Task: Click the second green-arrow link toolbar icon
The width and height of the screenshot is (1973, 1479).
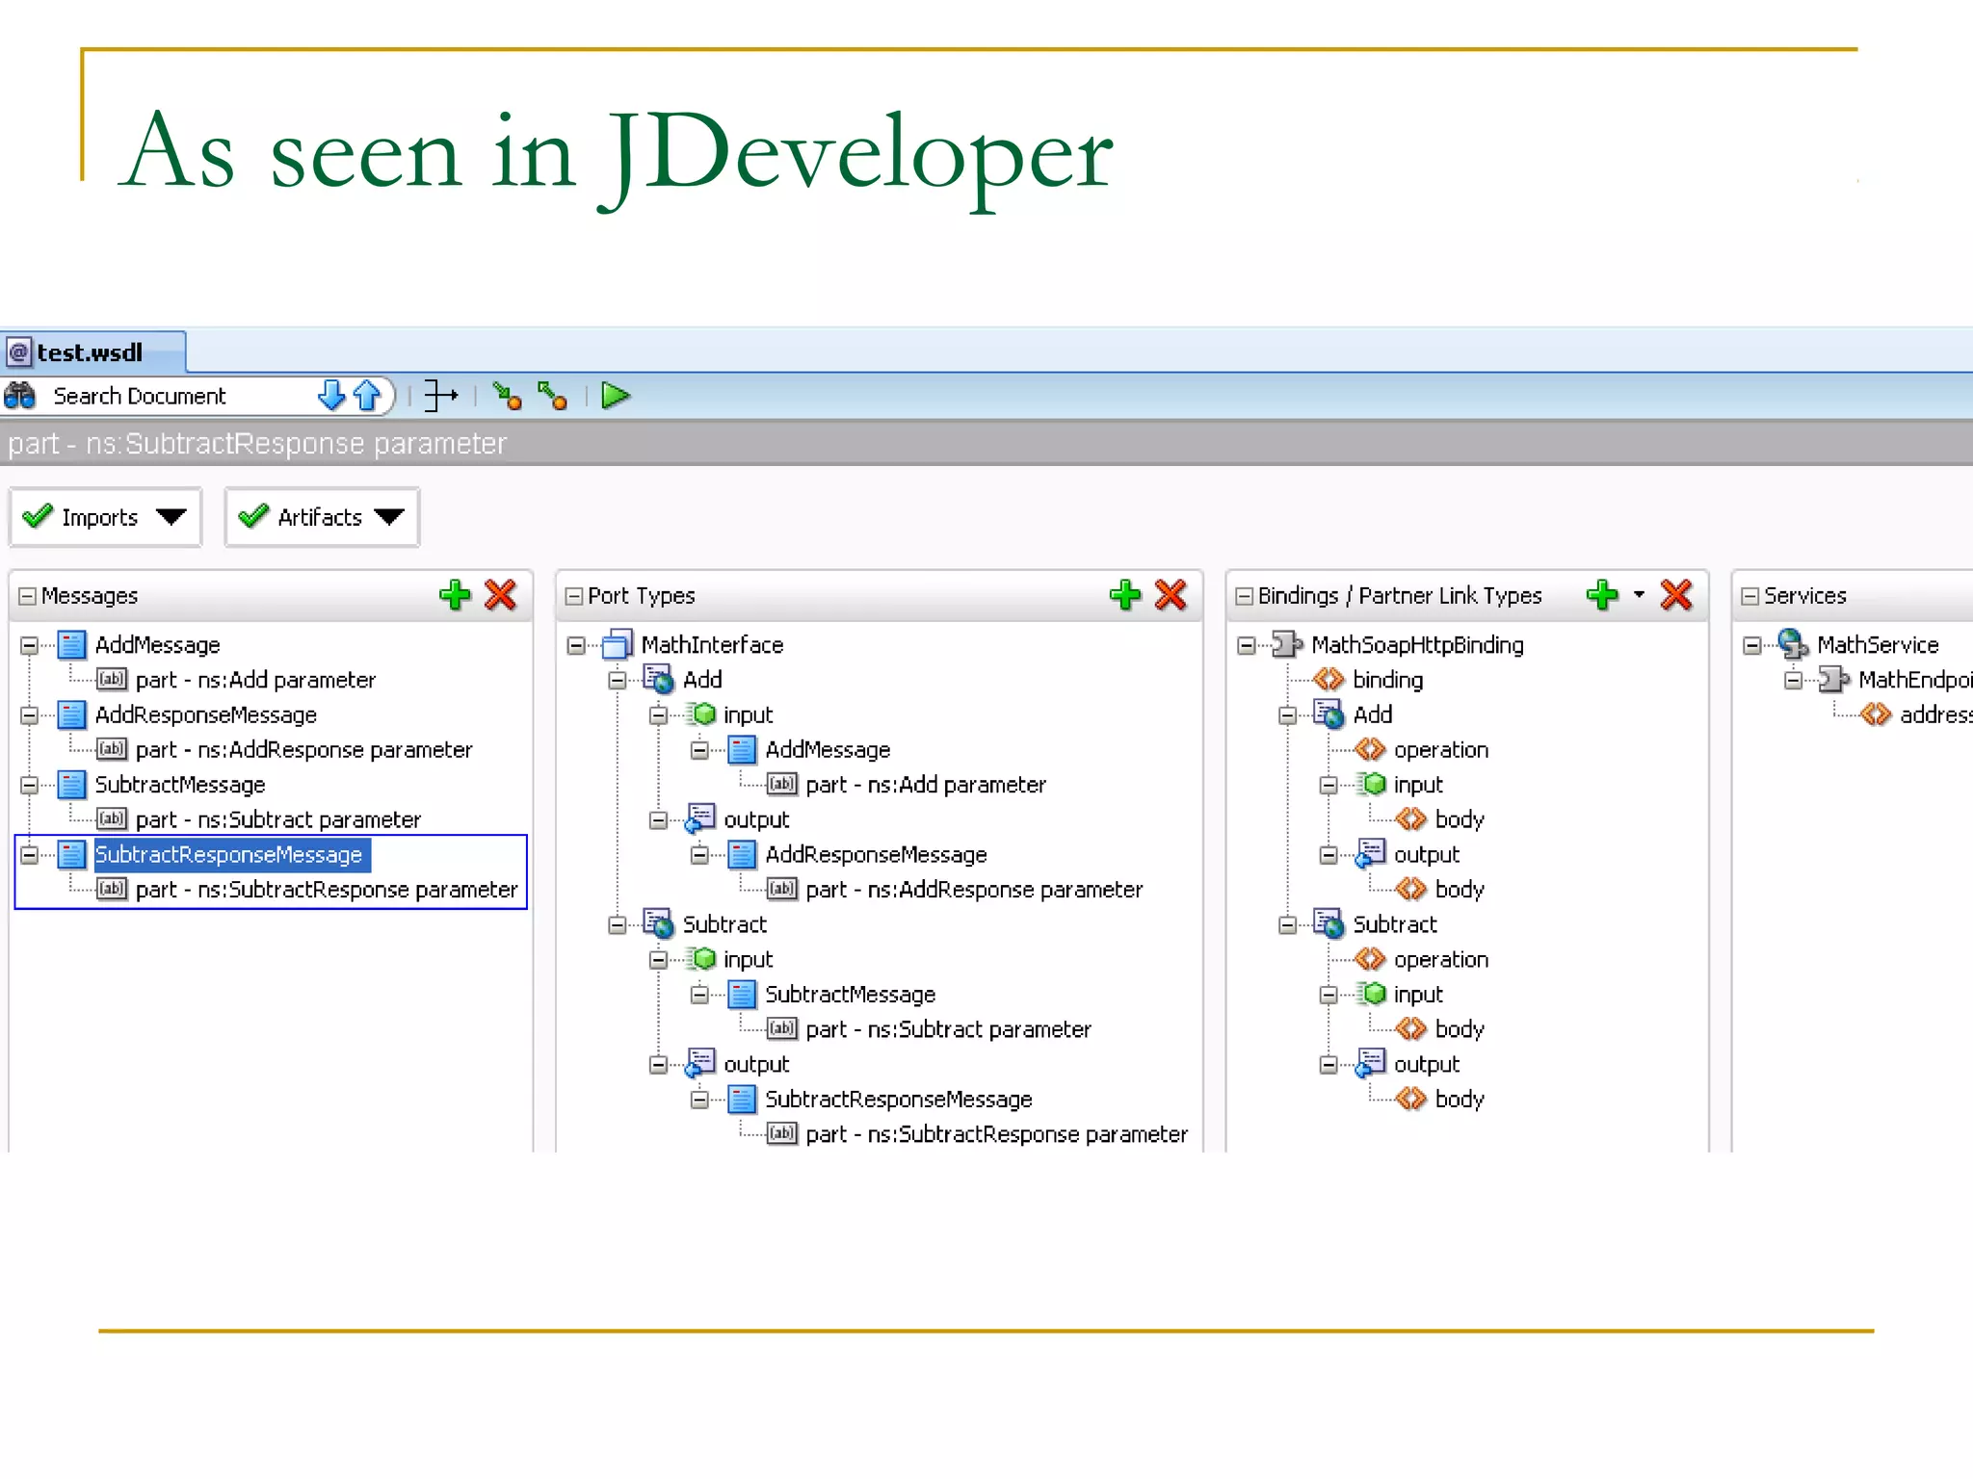Action: pyautogui.click(x=552, y=396)
